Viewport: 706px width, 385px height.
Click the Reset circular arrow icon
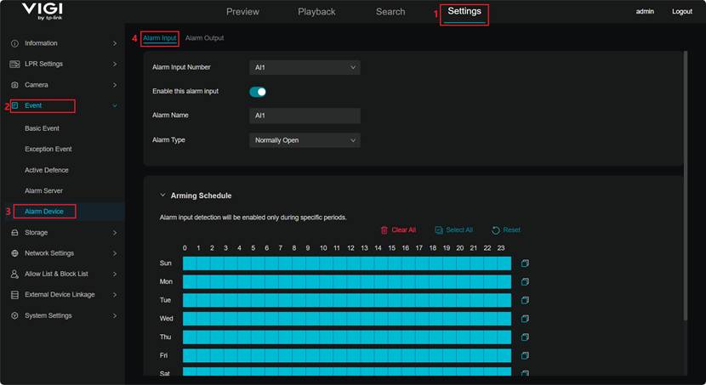tap(496, 230)
